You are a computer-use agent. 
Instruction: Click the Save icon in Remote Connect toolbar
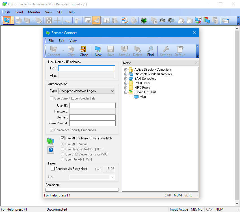tap(111, 51)
